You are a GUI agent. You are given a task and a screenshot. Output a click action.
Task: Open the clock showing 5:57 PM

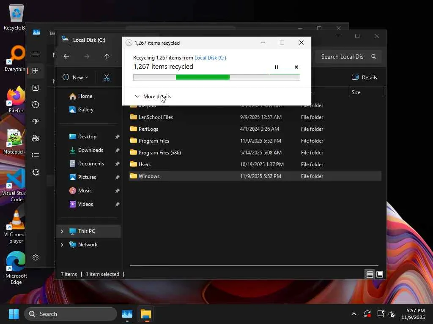(413, 314)
